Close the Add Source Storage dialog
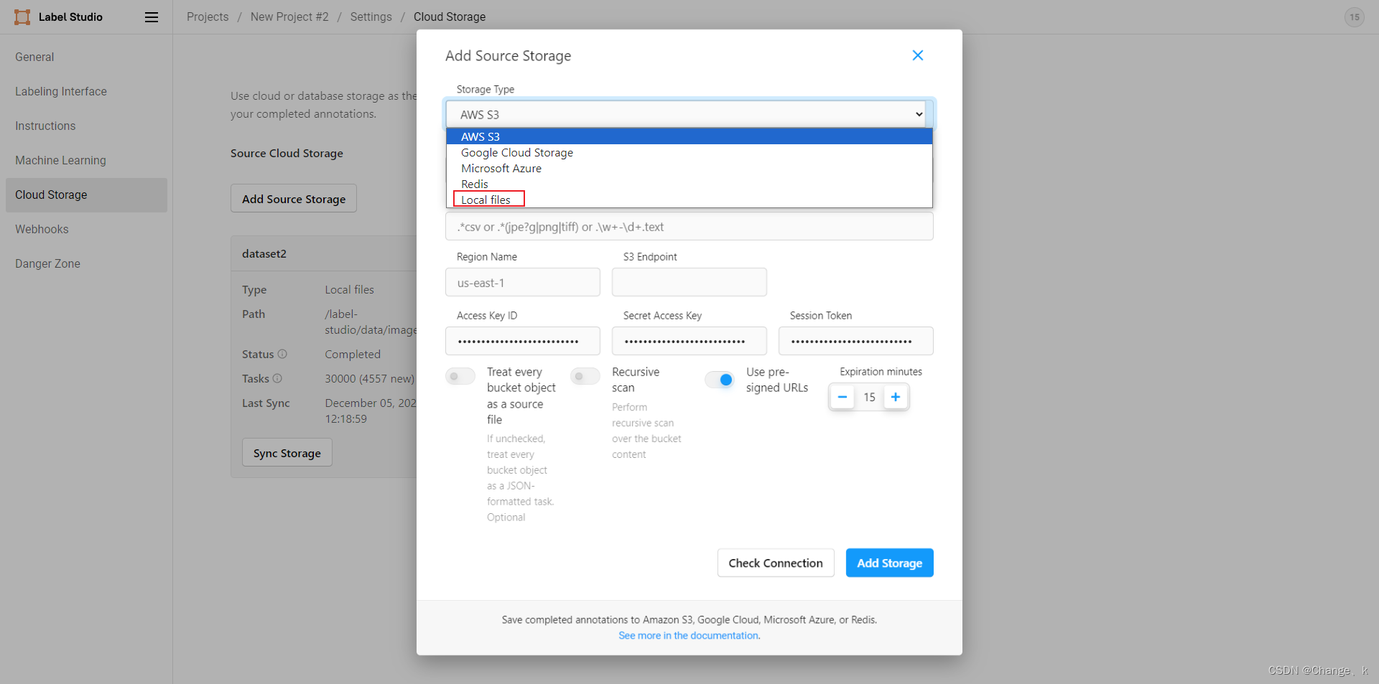 pos(917,55)
